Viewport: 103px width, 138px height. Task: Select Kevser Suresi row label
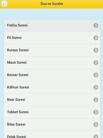click(18, 75)
